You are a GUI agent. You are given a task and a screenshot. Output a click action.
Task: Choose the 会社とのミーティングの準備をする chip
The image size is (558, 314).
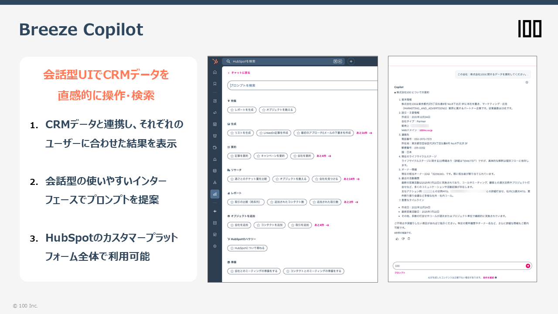tap(254, 271)
